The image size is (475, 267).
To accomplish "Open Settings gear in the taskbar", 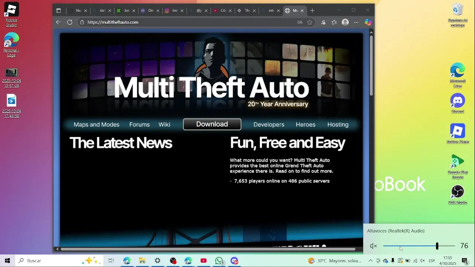I will [x=158, y=261].
